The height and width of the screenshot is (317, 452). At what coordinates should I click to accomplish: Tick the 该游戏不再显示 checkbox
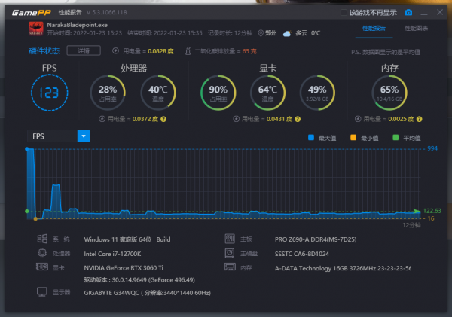tap(344, 12)
